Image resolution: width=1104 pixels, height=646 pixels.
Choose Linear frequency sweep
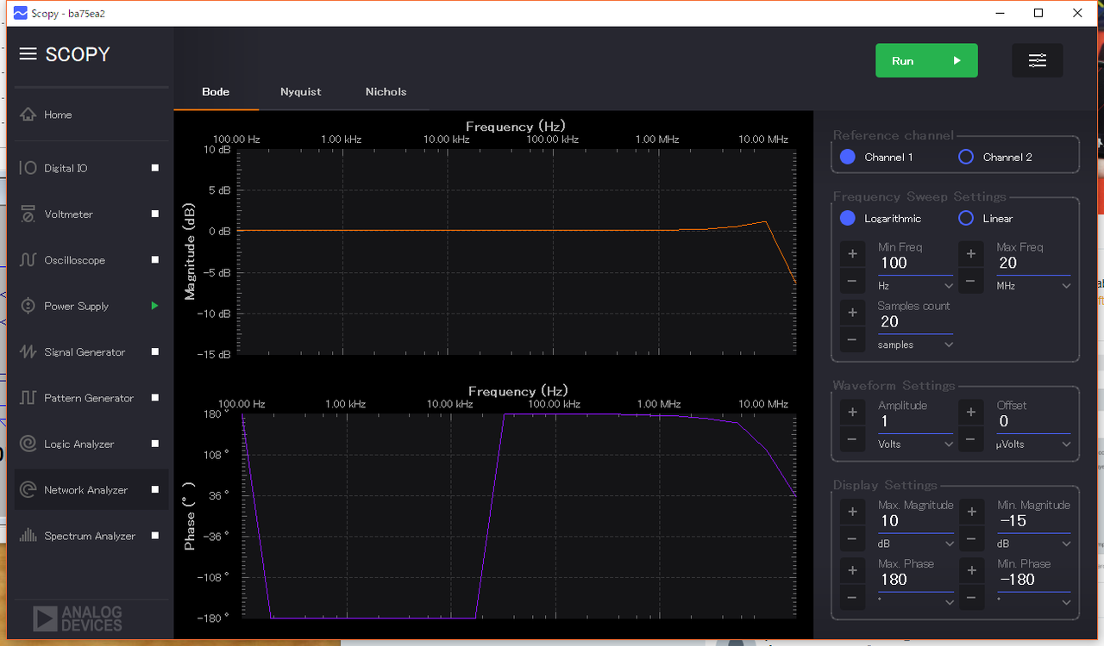tap(966, 219)
